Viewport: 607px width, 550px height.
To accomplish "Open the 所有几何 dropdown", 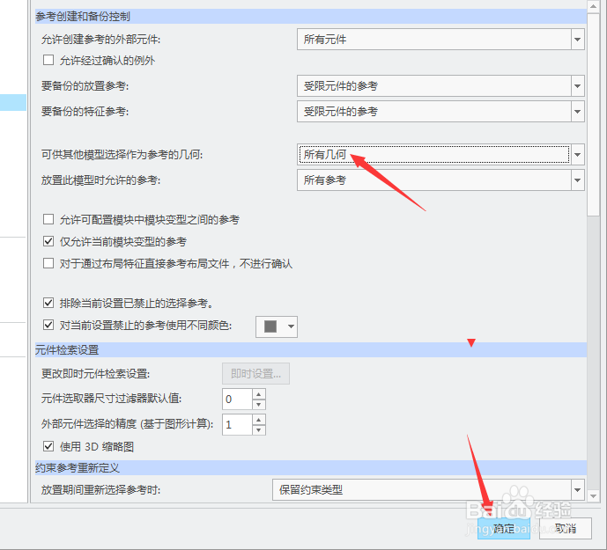I will 440,154.
